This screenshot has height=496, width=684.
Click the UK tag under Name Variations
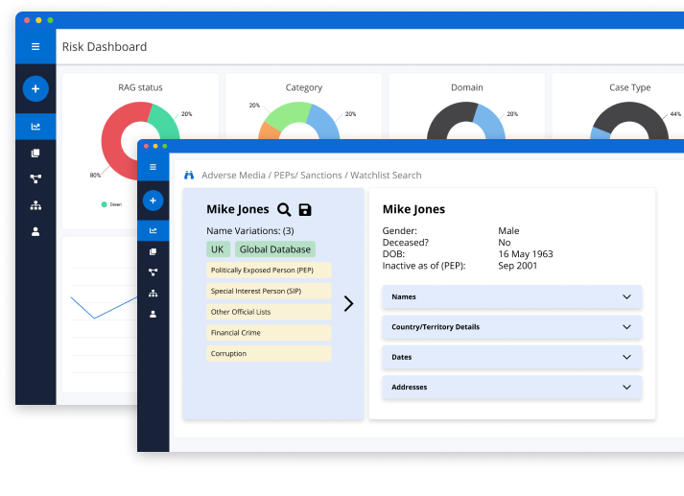[217, 249]
